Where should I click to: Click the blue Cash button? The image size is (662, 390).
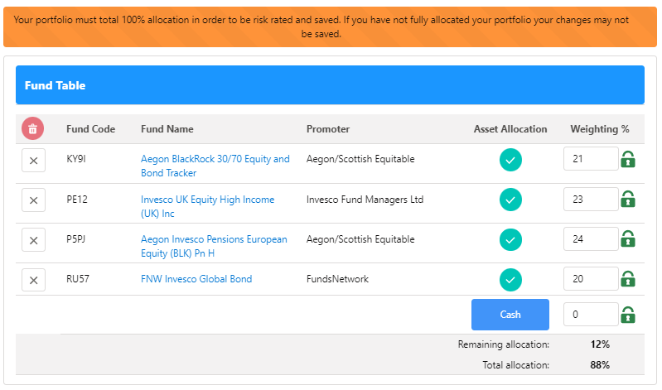coord(510,315)
